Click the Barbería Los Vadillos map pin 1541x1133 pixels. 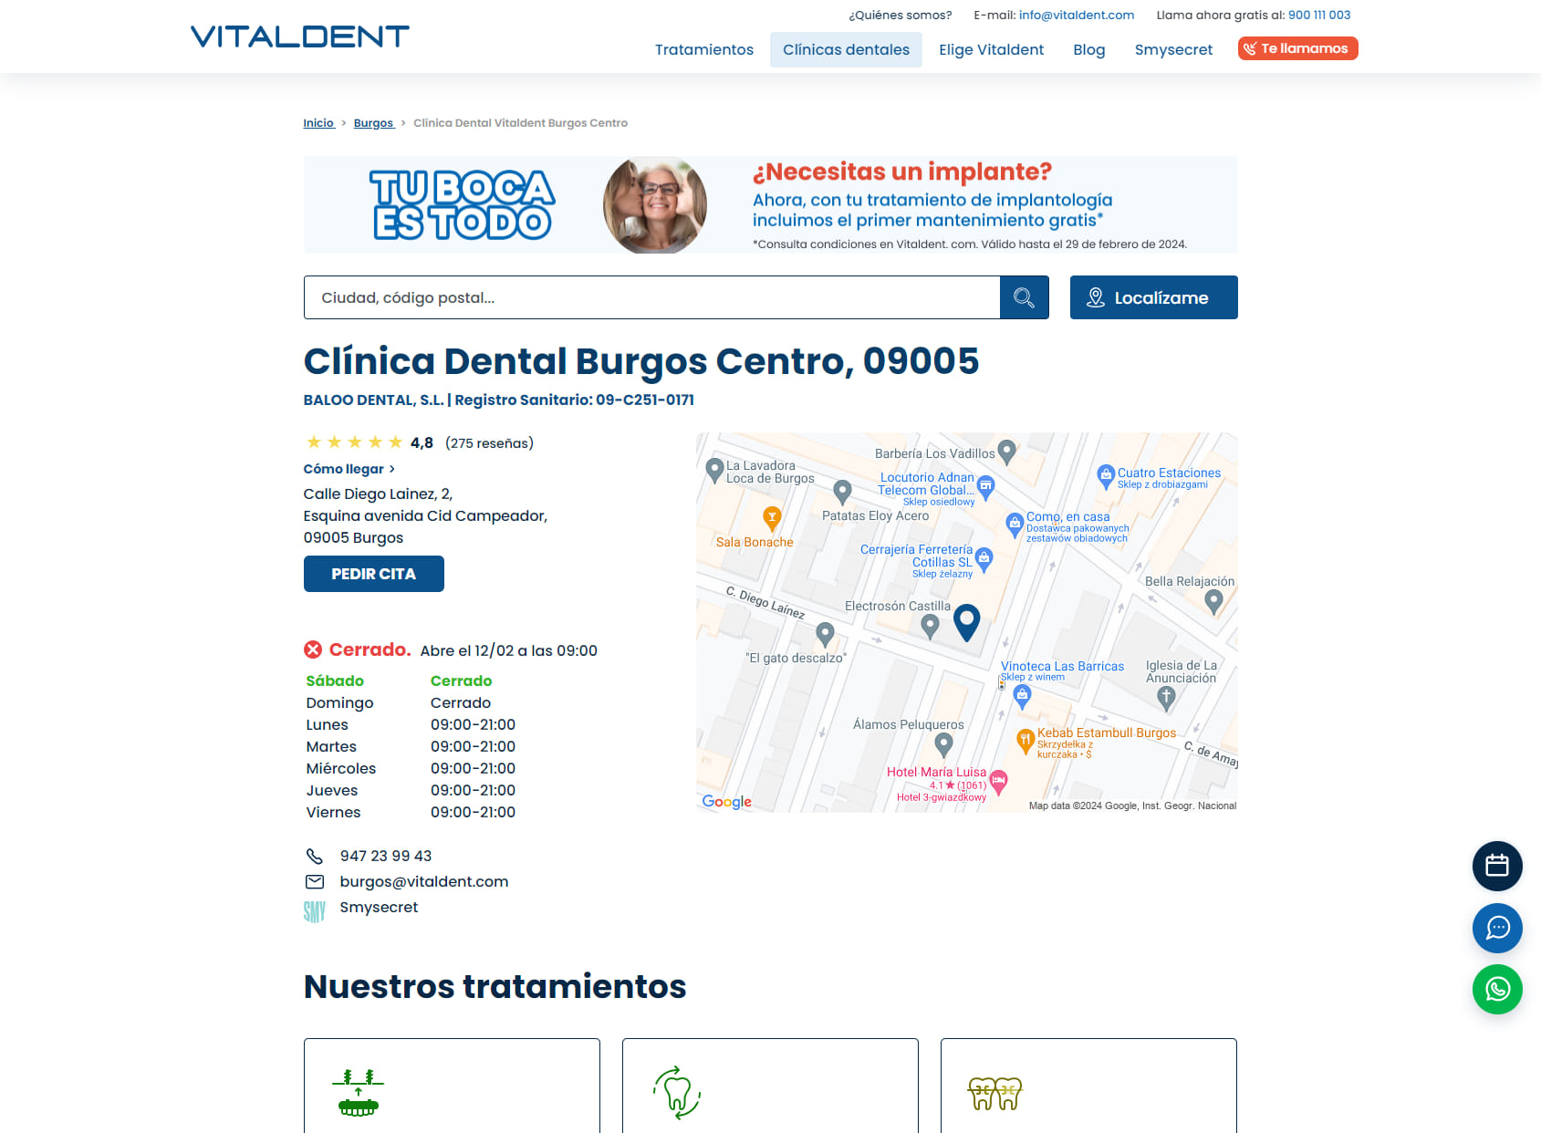pyautogui.click(x=1006, y=451)
